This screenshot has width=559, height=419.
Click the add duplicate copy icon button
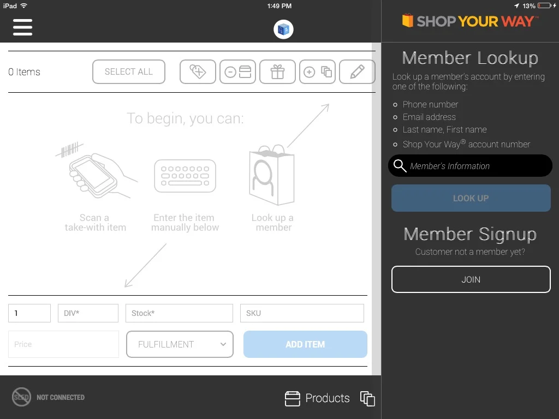click(x=317, y=71)
